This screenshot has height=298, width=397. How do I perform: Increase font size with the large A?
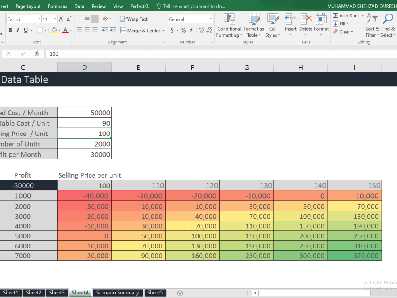coord(61,19)
